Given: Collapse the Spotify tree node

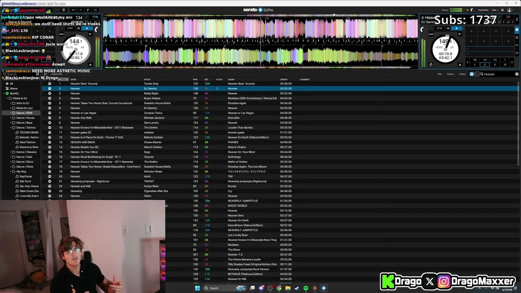Looking at the screenshot, I should coord(4,93).
